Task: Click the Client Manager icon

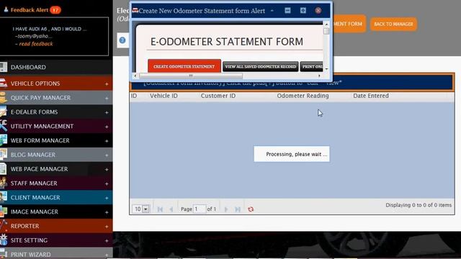Action: 3,197
